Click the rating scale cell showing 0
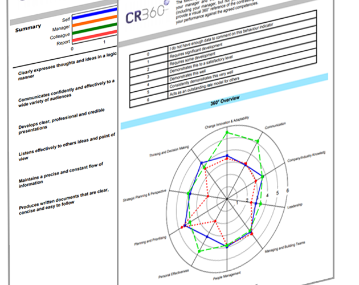 tap(148, 54)
